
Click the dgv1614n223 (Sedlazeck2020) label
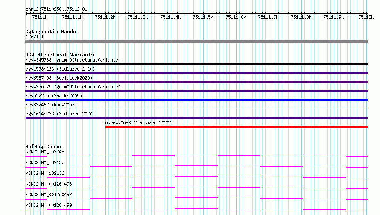click(60, 114)
